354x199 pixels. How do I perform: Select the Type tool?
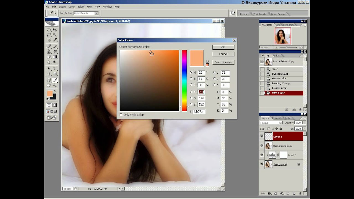(x=55, y=69)
